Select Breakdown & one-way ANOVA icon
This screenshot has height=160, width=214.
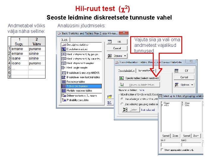64,73
